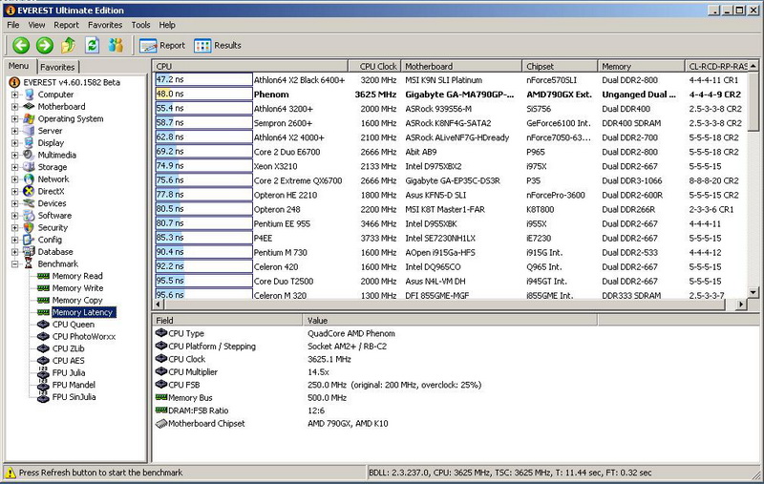
Task: Expand the Motherboard tree node
Action: (14, 107)
